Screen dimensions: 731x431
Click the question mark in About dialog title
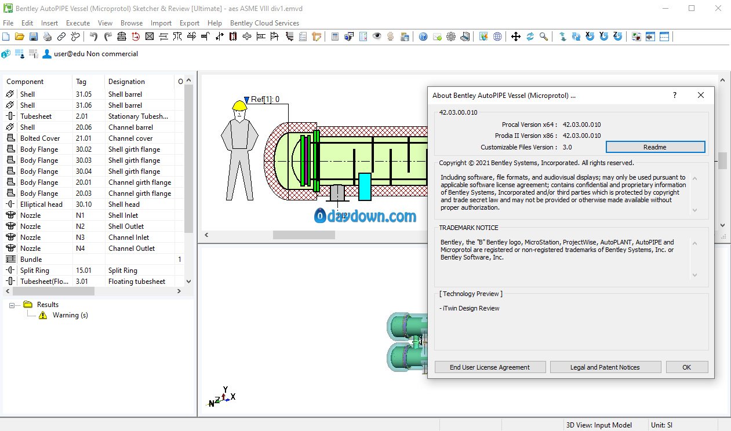point(675,95)
